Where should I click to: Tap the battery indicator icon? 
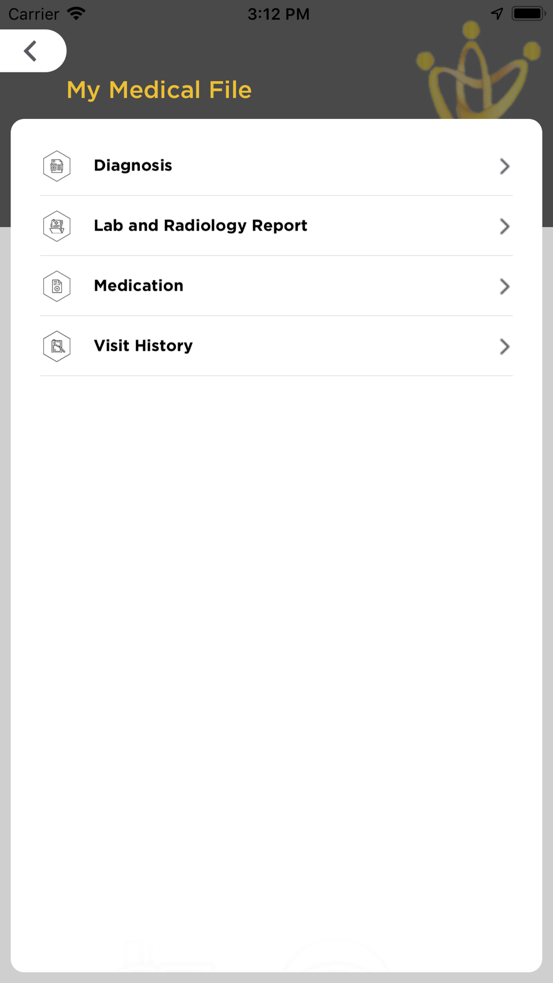tap(528, 13)
